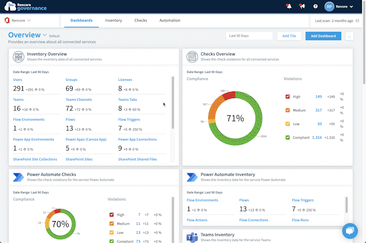
Task: Toggle the High violations checkbox in Checks Overview
Action: point(288,97)
